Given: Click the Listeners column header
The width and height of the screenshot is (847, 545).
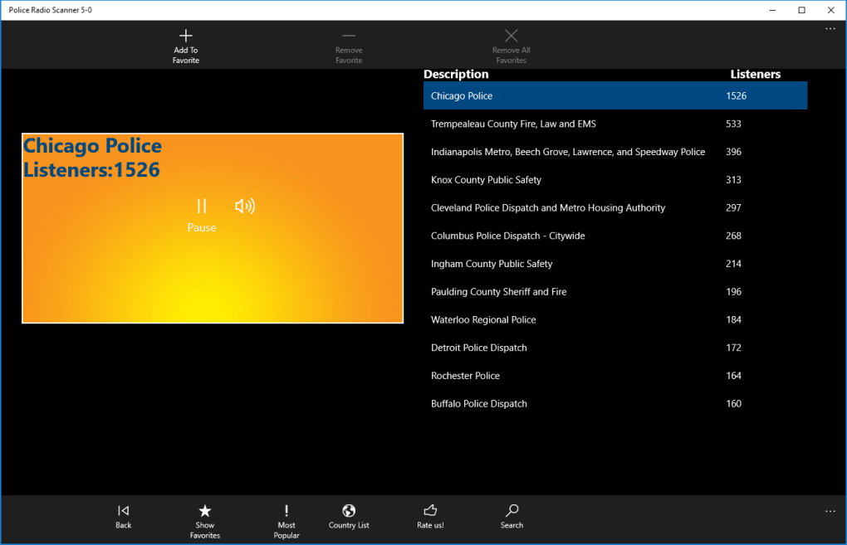Looking at the screenshot, I should point(755,75).
